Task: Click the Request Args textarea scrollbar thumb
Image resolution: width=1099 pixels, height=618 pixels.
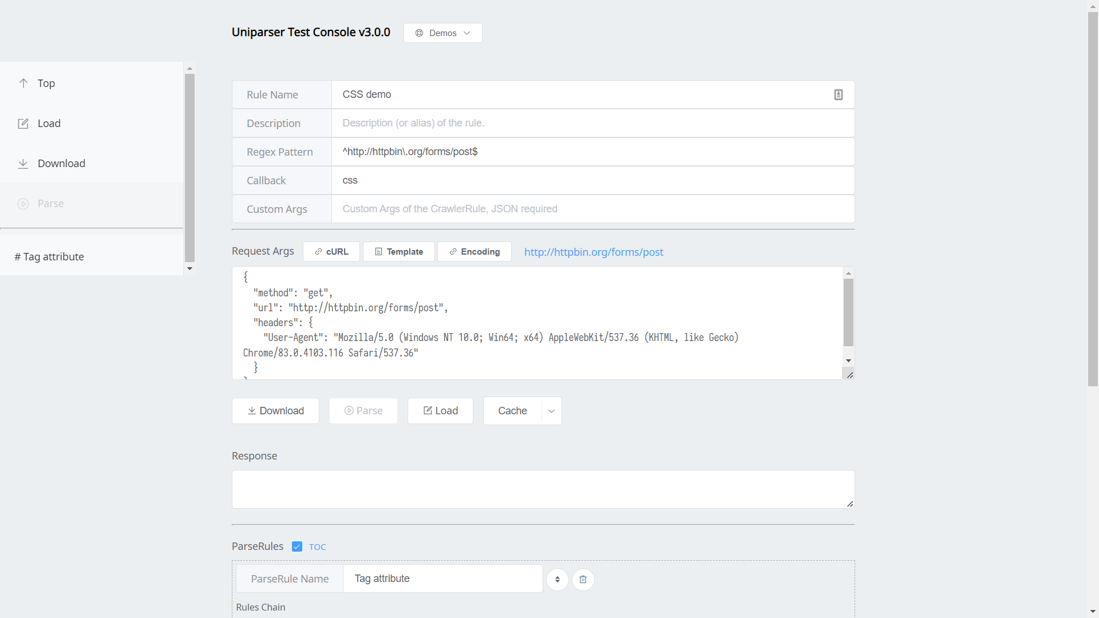Action: (x=848, y=312)
